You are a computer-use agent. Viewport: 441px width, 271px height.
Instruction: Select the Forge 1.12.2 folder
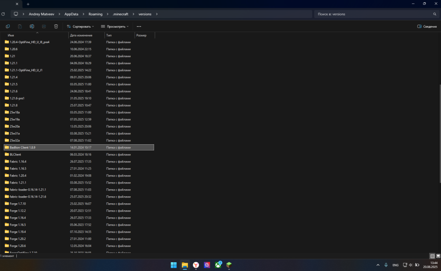79,211
